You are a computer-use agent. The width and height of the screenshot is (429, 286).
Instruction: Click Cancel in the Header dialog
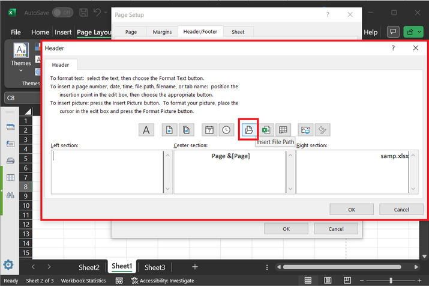(x=401, y=210)
